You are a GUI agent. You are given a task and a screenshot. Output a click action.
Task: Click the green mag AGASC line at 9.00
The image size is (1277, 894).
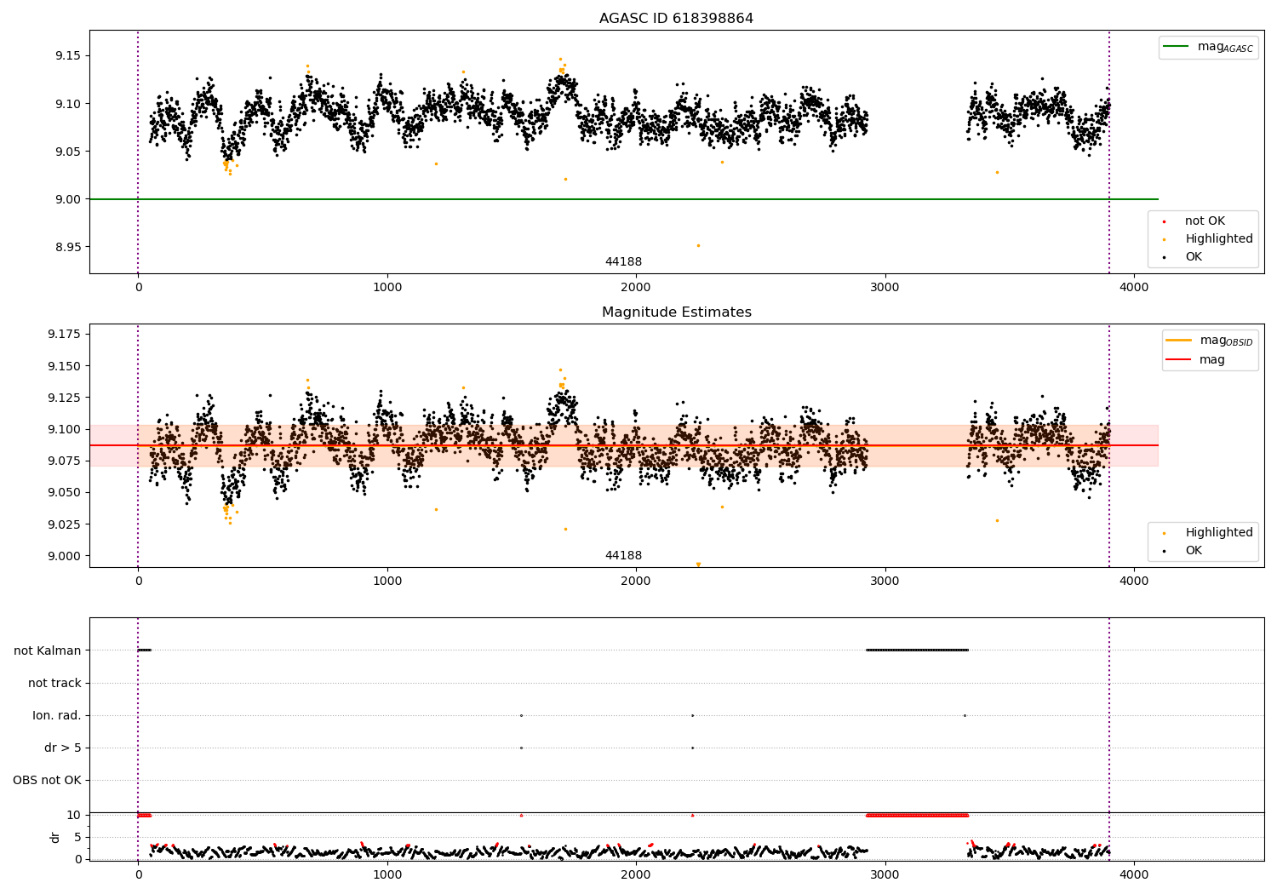coord(623,199)
